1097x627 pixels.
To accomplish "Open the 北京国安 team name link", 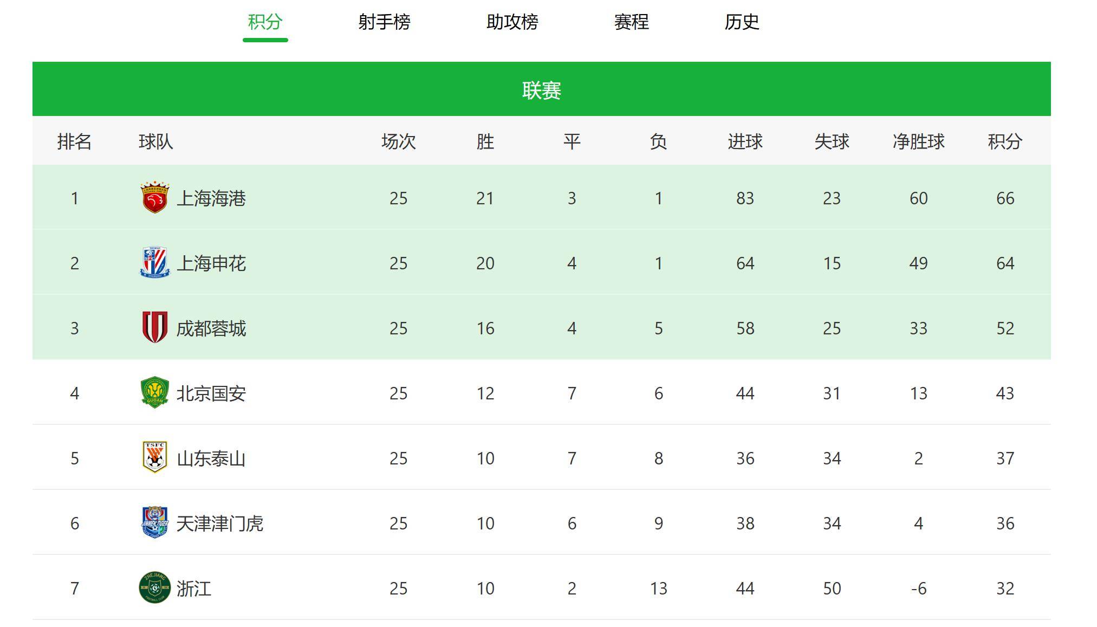I will [211, 393].
